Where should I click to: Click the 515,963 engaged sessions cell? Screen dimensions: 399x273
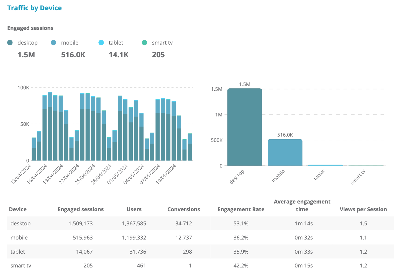pos(83,238)
